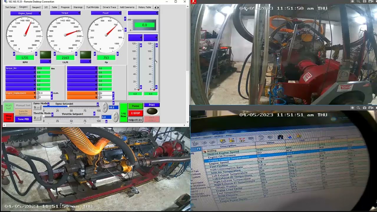Click the Tune PID button
The image size is (377, 212).
[x=23, y=119]
